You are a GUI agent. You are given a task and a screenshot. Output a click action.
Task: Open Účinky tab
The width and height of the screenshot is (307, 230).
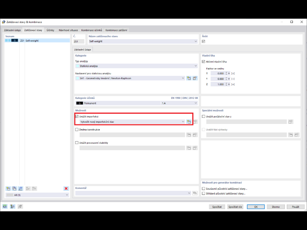(x=50, y=30)
